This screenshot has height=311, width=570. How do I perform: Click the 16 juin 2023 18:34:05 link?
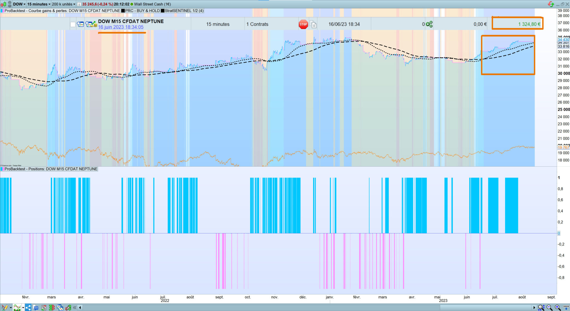point(121,27)
